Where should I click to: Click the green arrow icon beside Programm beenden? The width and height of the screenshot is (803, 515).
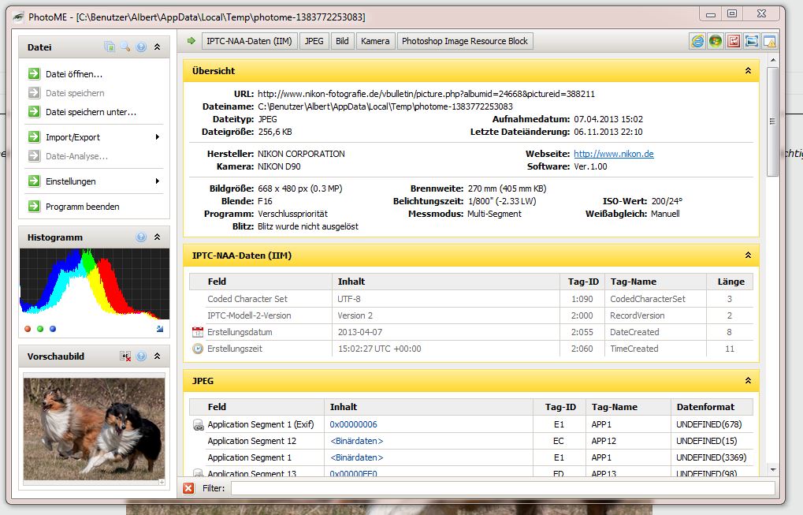click(x=34, y=206)
